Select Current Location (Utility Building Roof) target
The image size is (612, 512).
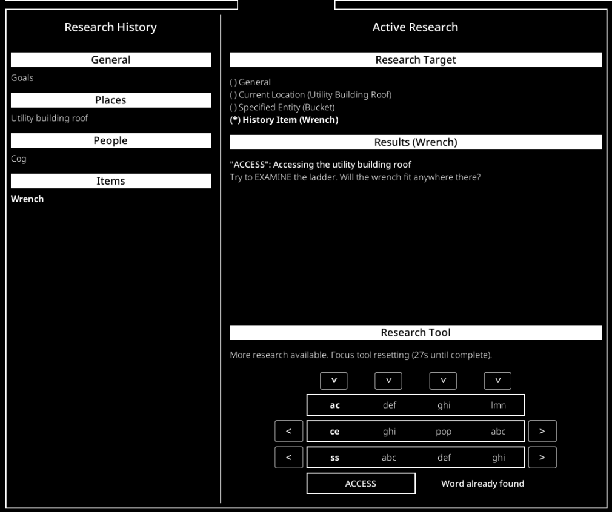click(x=311, y=95)
